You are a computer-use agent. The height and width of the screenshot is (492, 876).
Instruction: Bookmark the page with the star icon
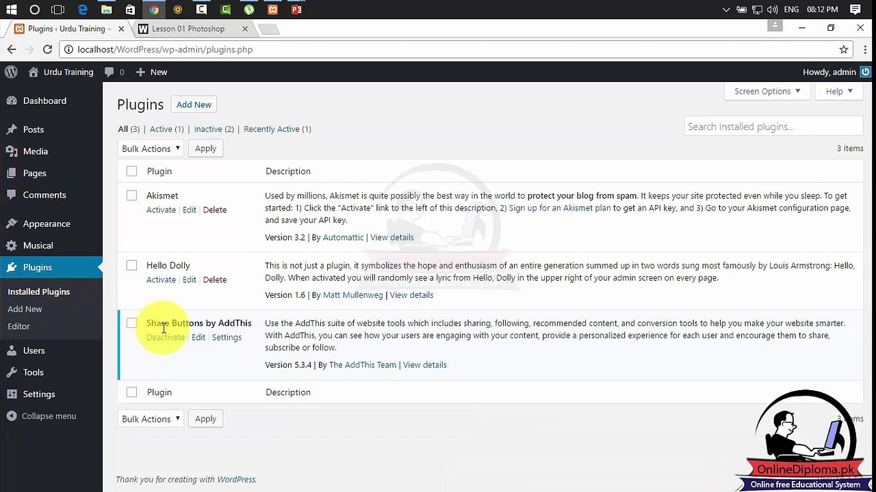(844, 49)
